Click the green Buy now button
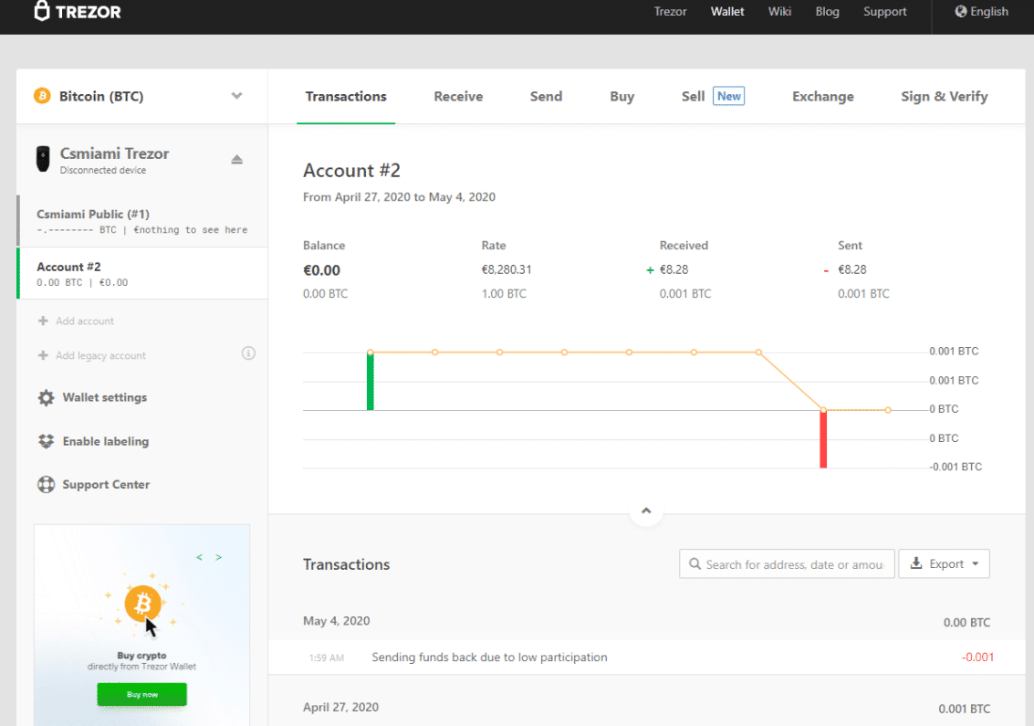Image resolution: width=1034 pixels, height=726 pixels. (x=141, y=694)
